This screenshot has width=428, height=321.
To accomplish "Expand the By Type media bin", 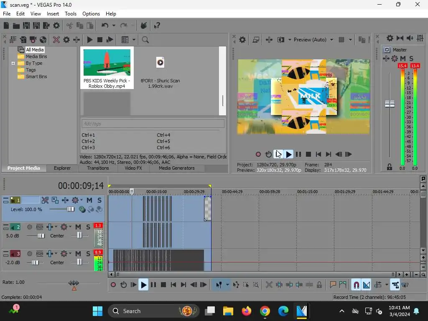I will [13, 64].
